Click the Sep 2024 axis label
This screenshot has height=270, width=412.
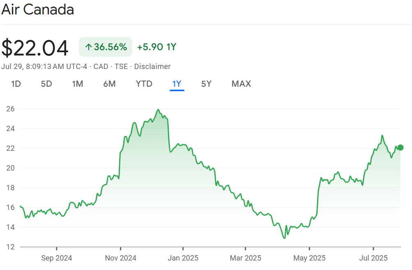pyautogui.click(x=57, y=258)
